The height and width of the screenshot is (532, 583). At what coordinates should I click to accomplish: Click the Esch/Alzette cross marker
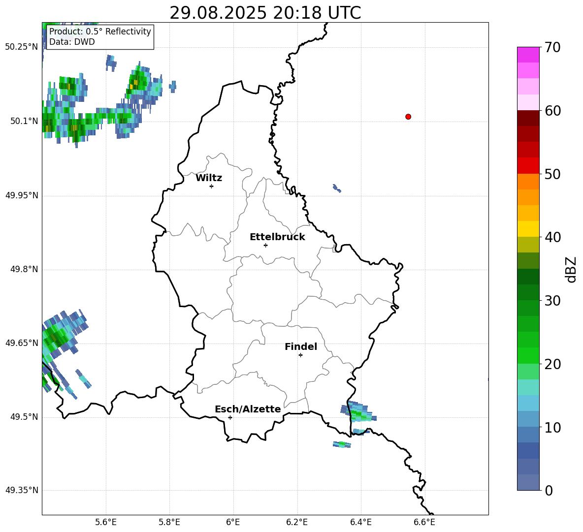230,417
